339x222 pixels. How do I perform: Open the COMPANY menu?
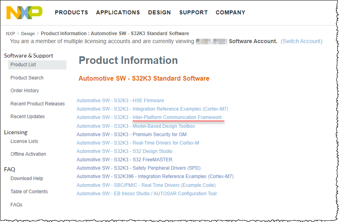231,12
